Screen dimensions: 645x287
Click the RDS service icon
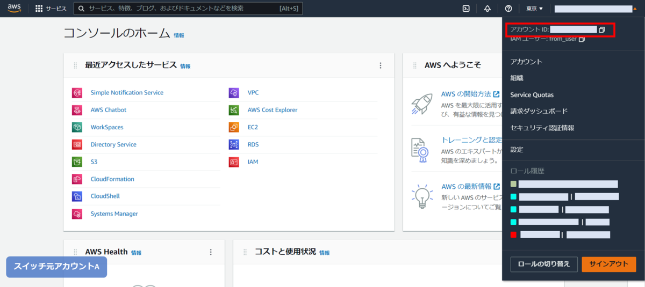coord(234,144)
